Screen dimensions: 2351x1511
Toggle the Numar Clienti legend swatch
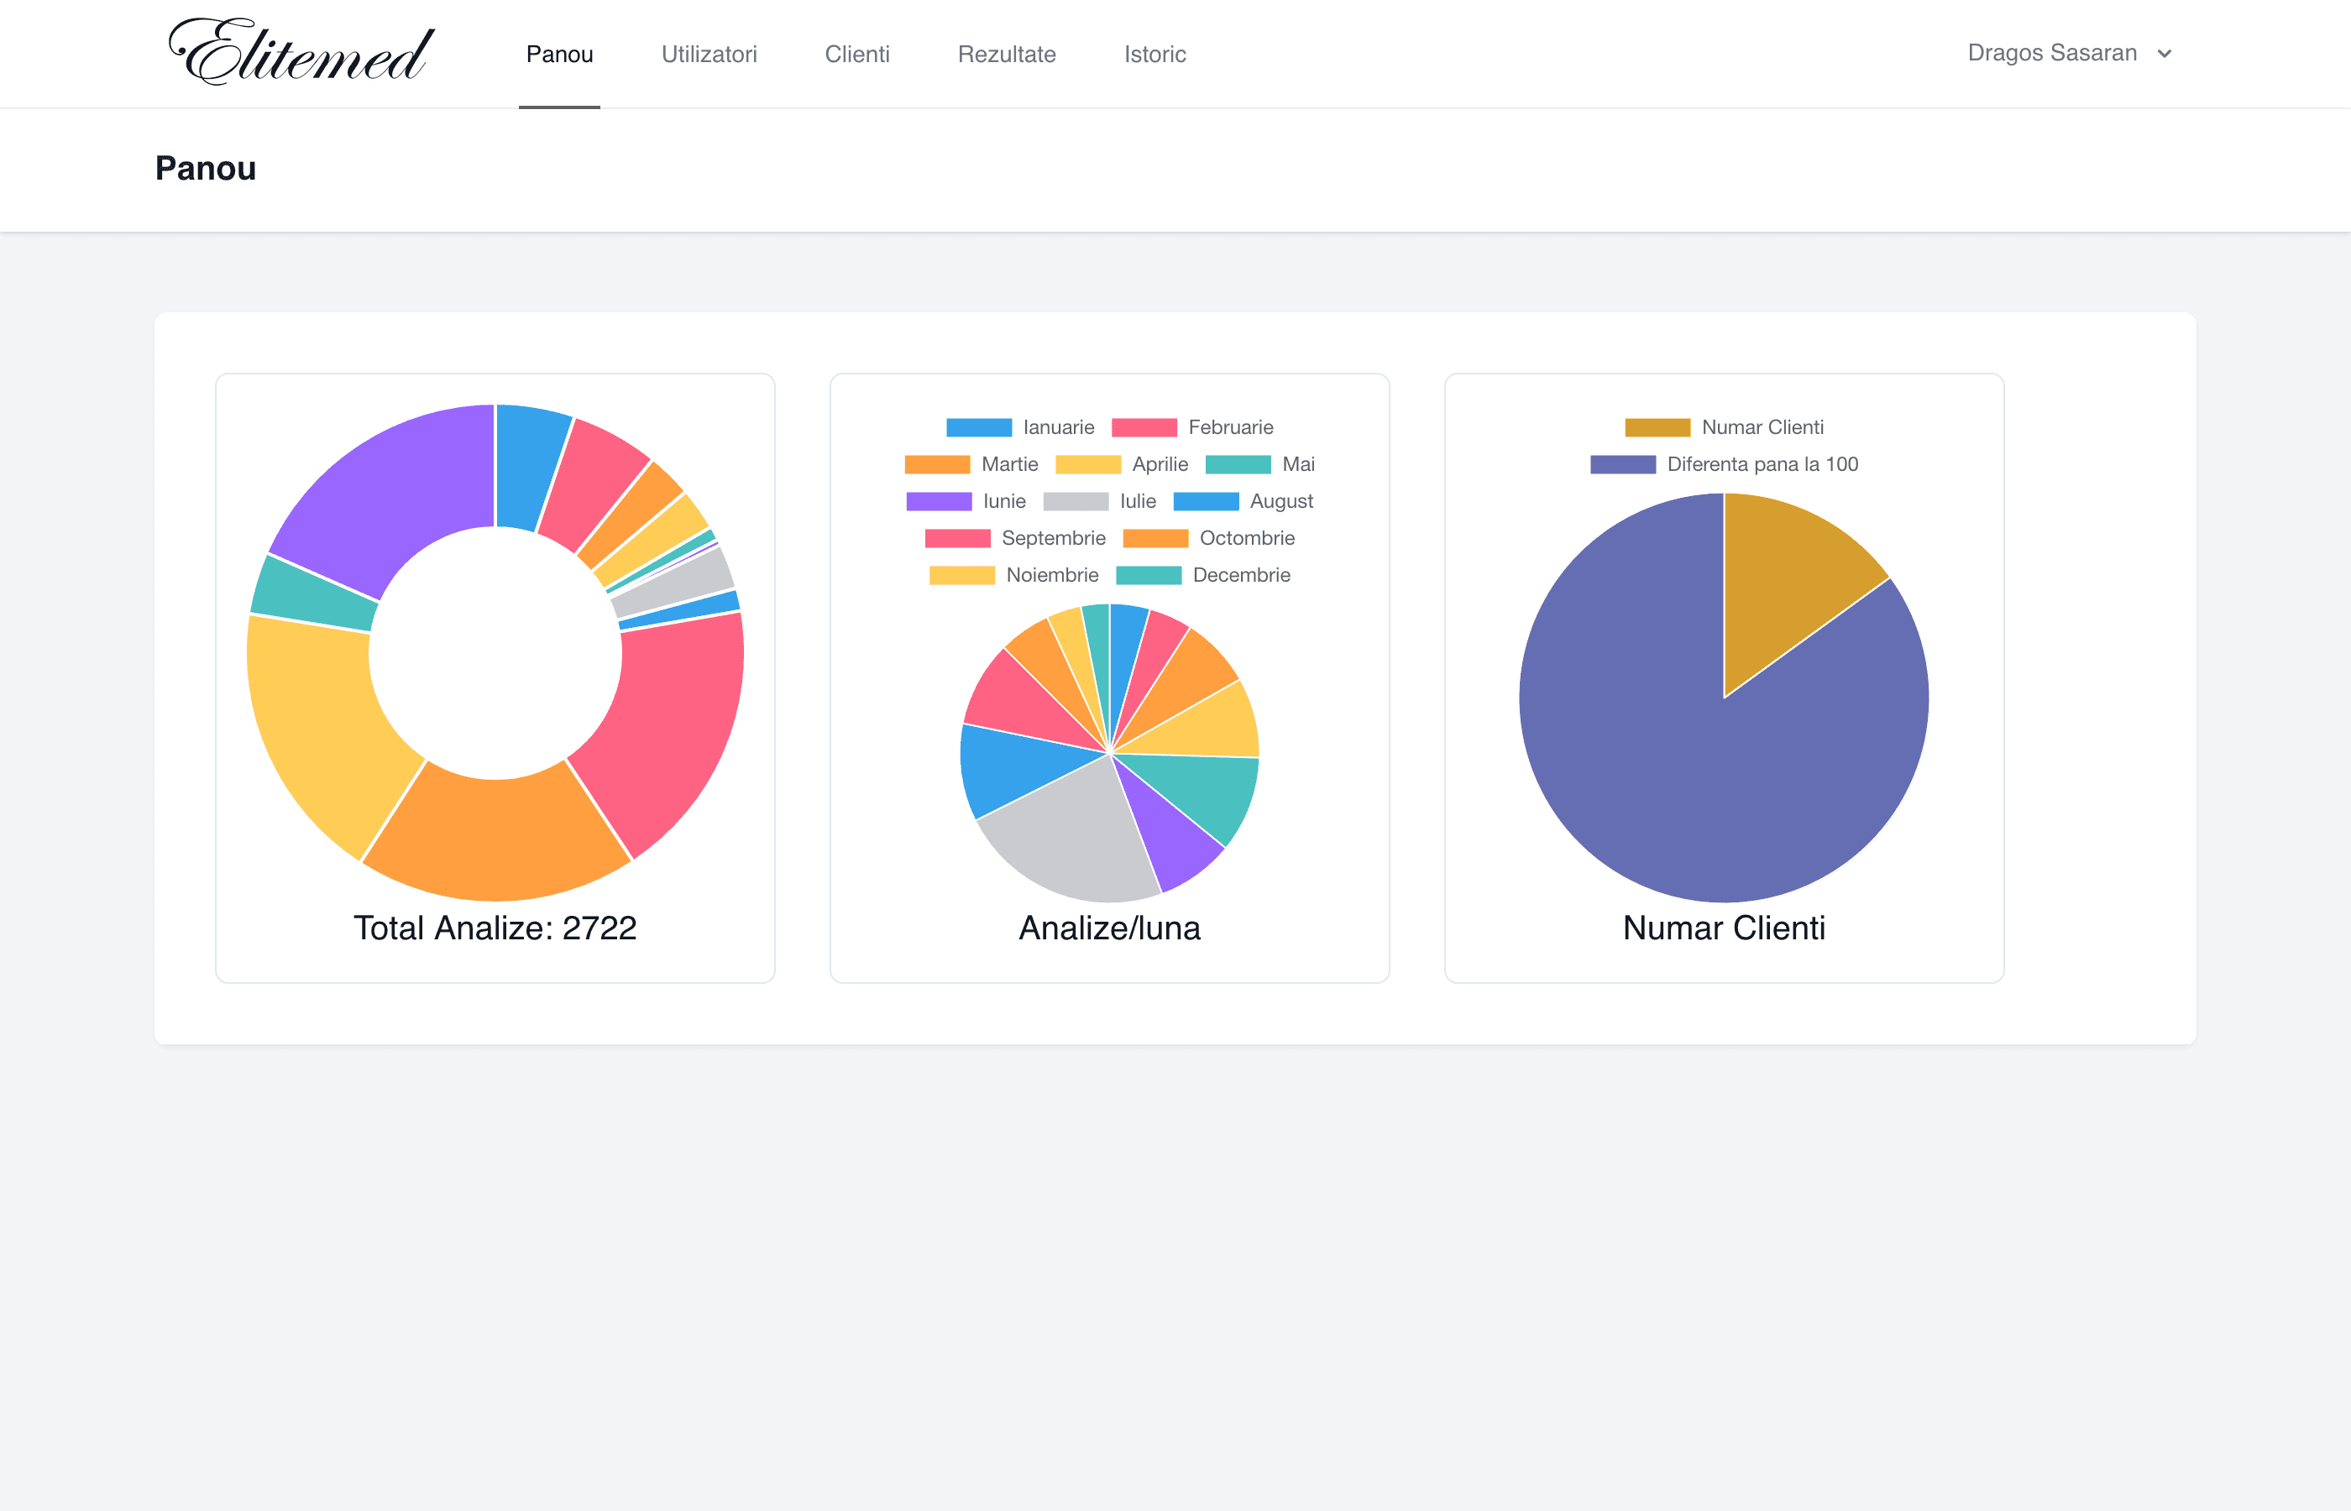[1657, 428]
